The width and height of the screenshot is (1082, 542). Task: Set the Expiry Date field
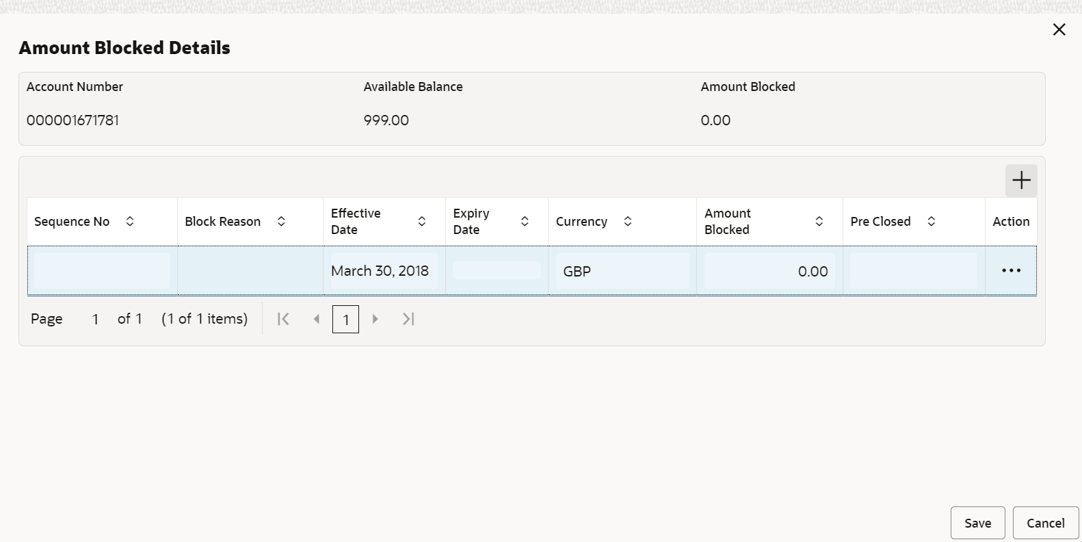497,270
